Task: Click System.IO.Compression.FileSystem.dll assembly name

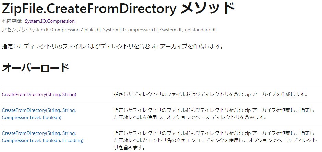Action: [x=143, y=30]
